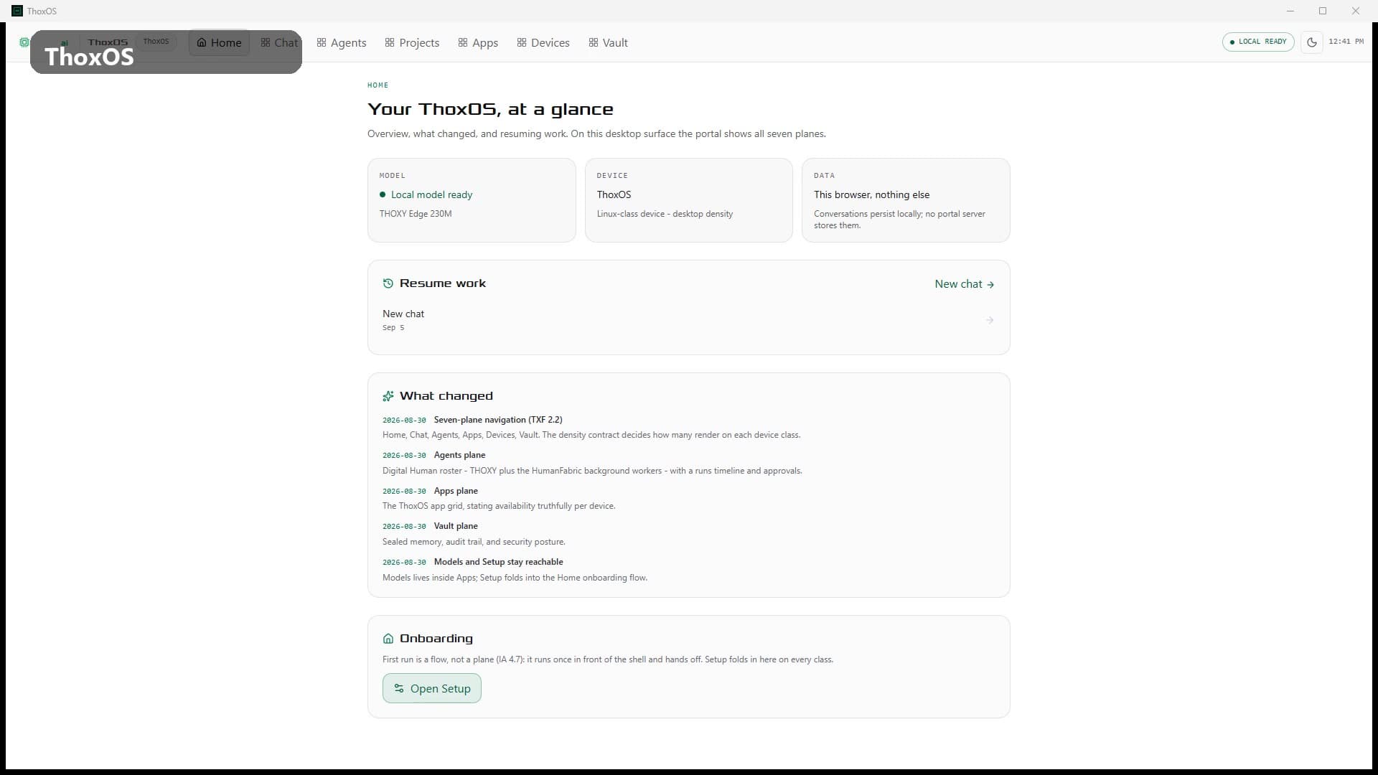
Task: Click the DATA card This browser, nothing else
Action: click(x=906, y=200)
